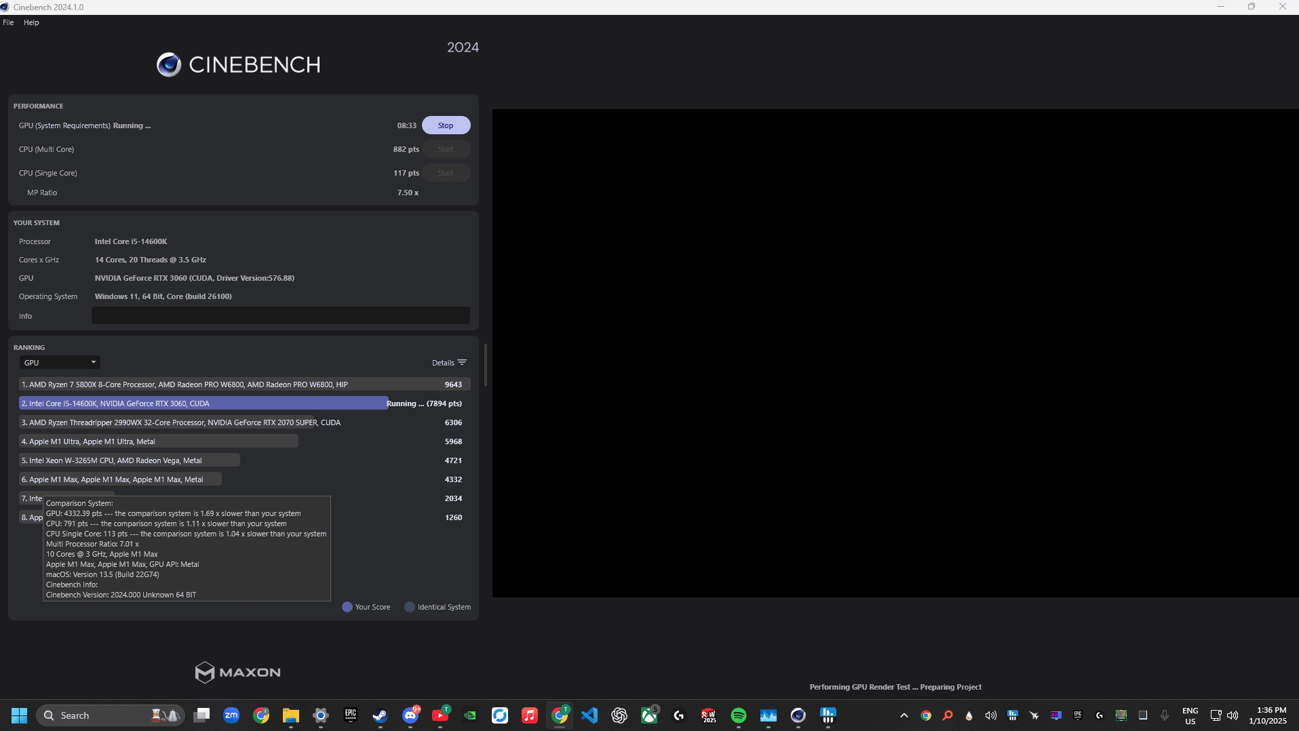Open the GPU ranking type dropdown
Viewport: 1299px width, 731px height.
pyautogui.click(x=60, y=363)
